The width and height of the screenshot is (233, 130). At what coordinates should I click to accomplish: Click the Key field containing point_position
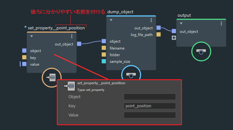tap(149, 106)
